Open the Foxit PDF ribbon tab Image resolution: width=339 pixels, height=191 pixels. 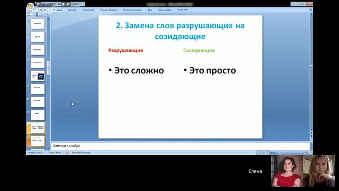pyautogui.click(x=183, y=10)
